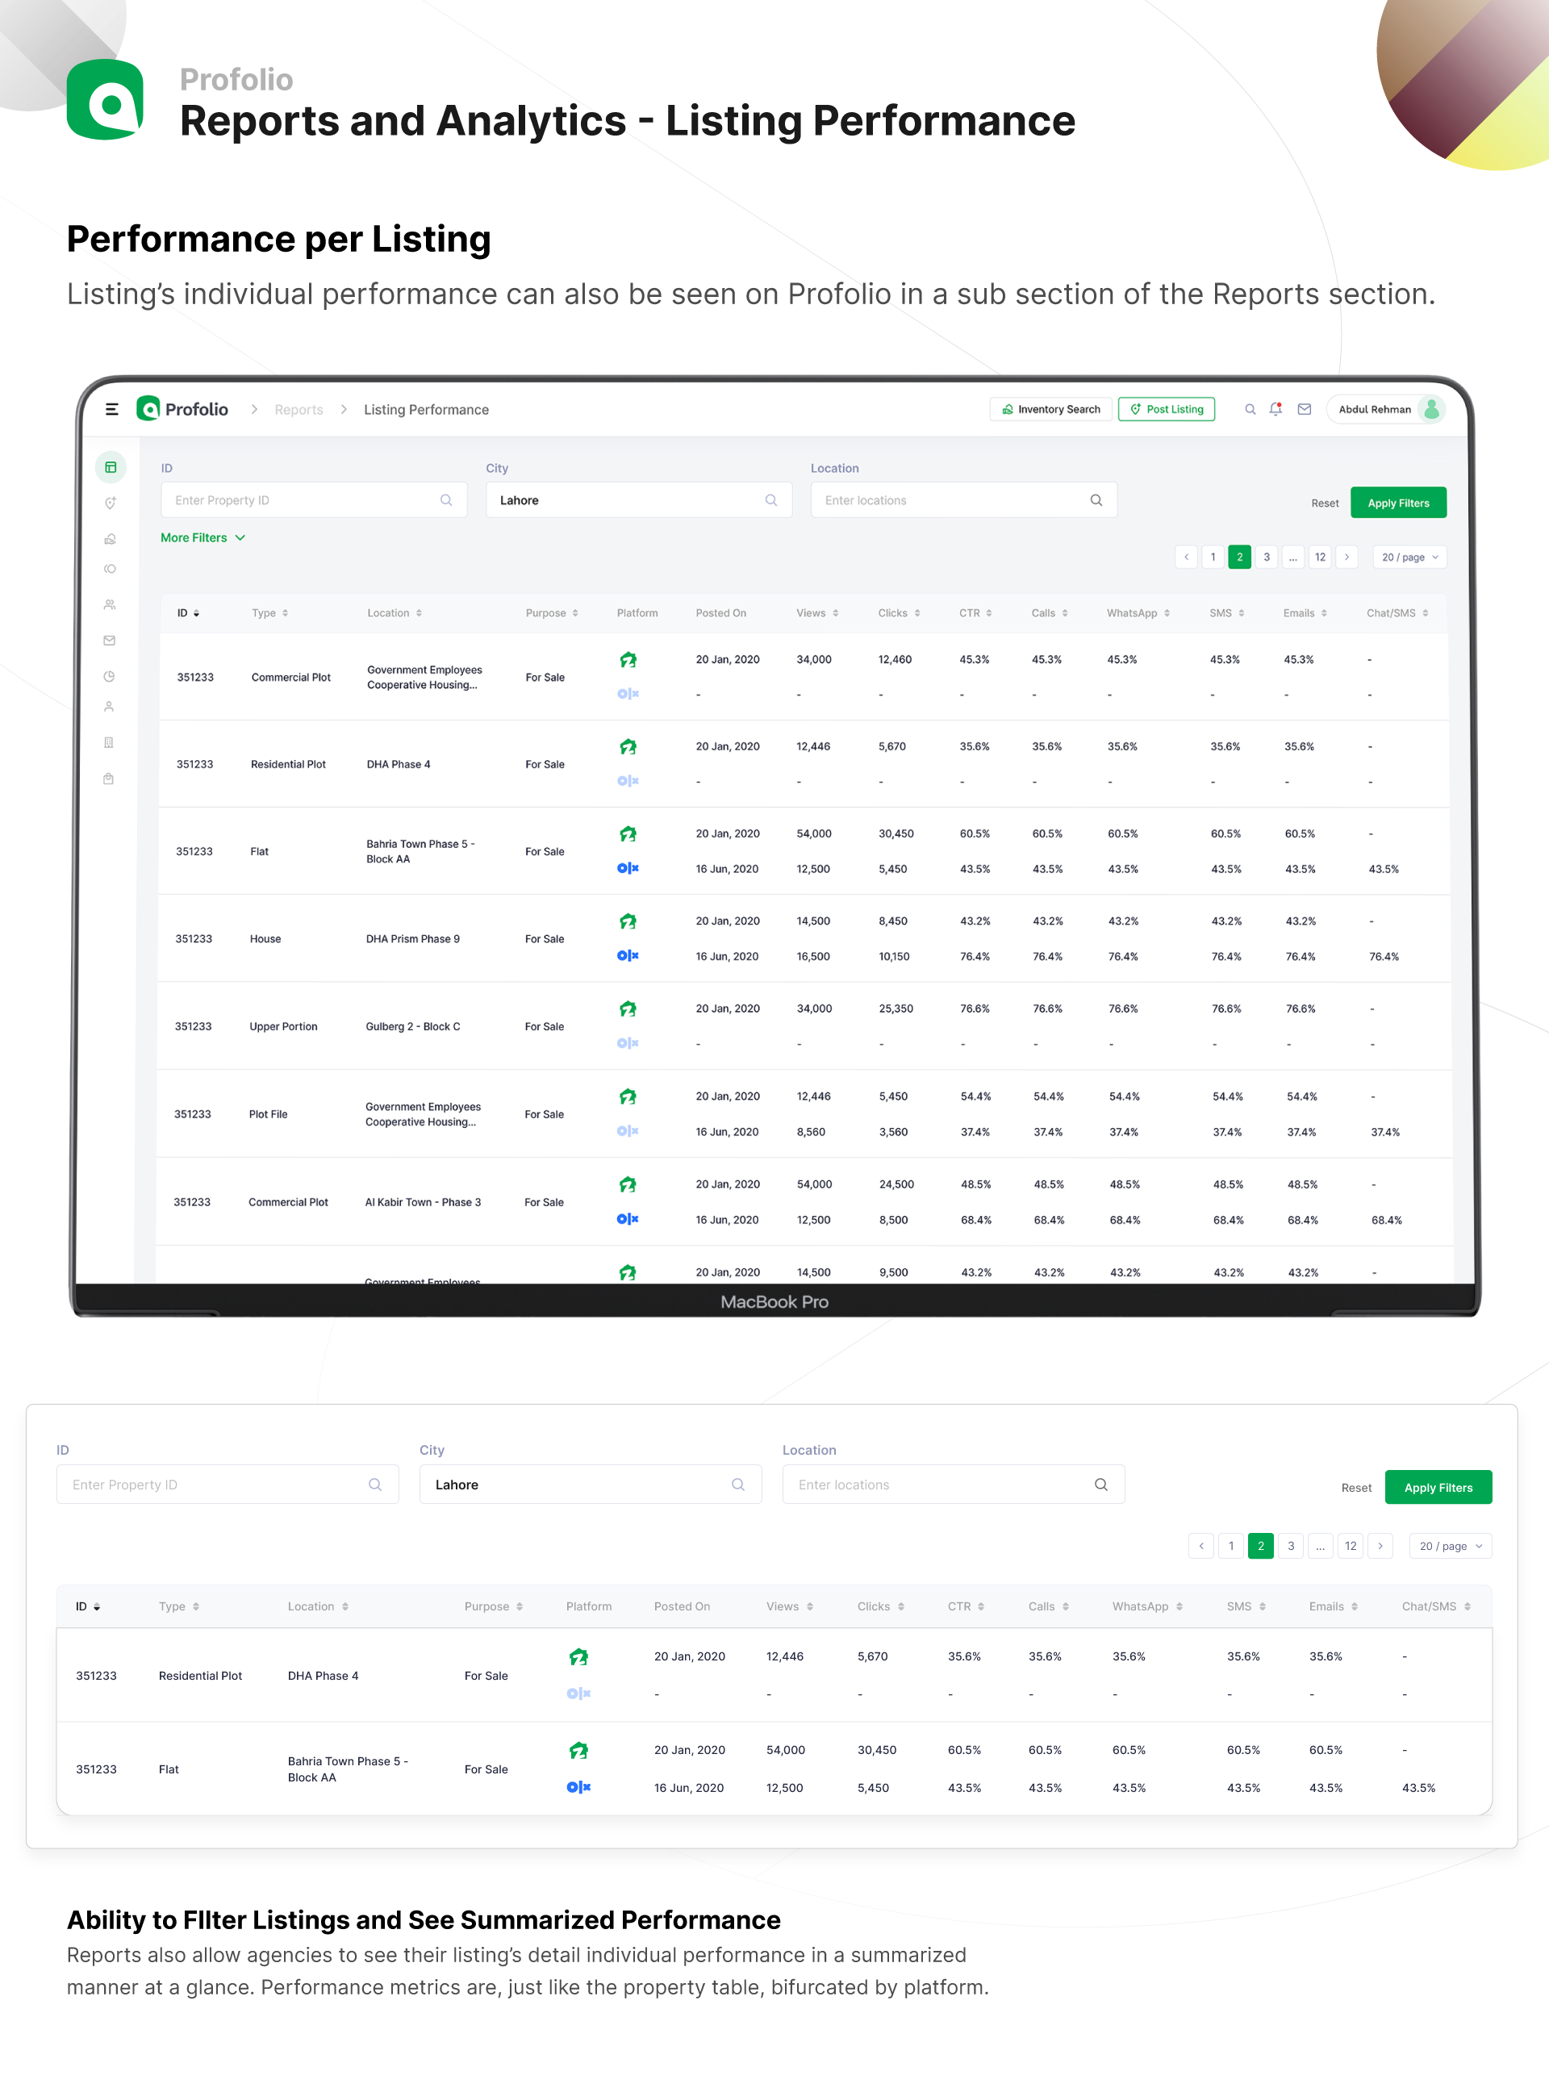Click '25,350' clicks value
Screen dimensions: 1549x2084
(x=896, y=1009)
